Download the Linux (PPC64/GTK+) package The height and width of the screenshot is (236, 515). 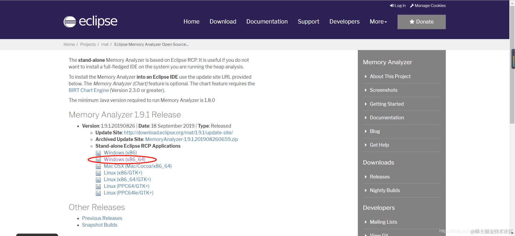pyautogui.click(x=127, y=186)
